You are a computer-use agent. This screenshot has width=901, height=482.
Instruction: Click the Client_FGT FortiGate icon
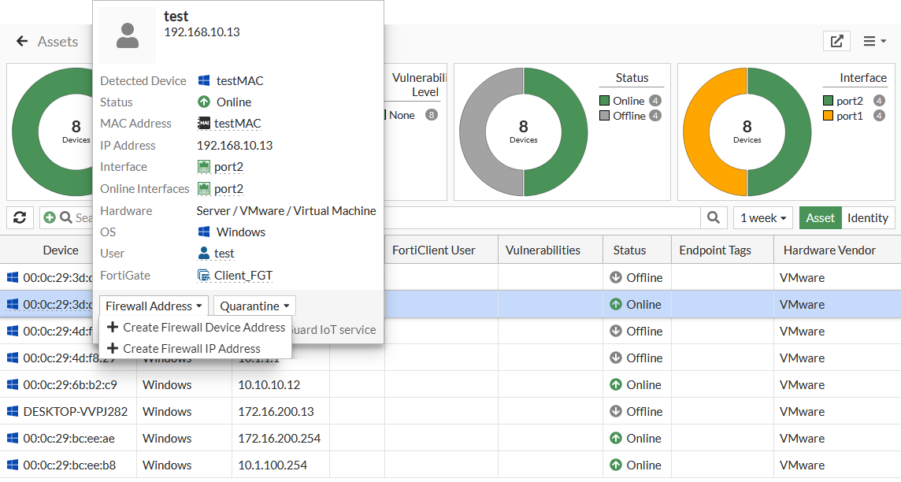tap(204, 275)
